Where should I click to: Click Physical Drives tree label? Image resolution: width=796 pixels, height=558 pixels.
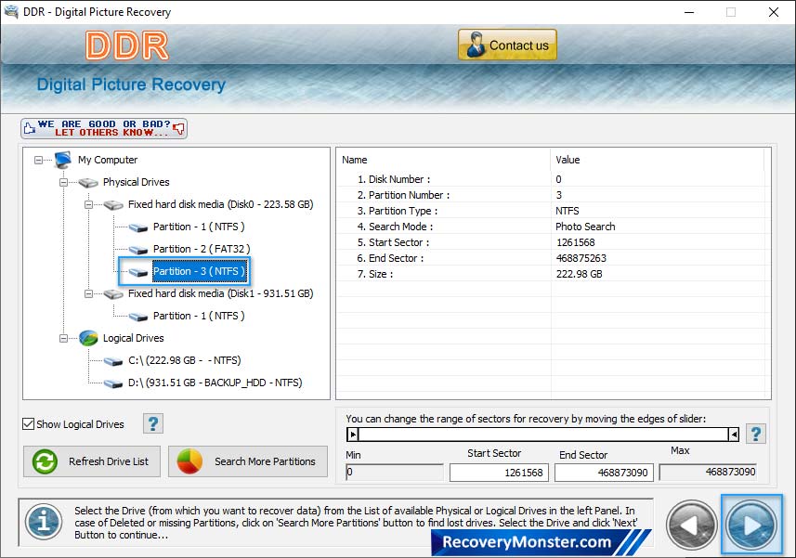[x=136, y=182]
